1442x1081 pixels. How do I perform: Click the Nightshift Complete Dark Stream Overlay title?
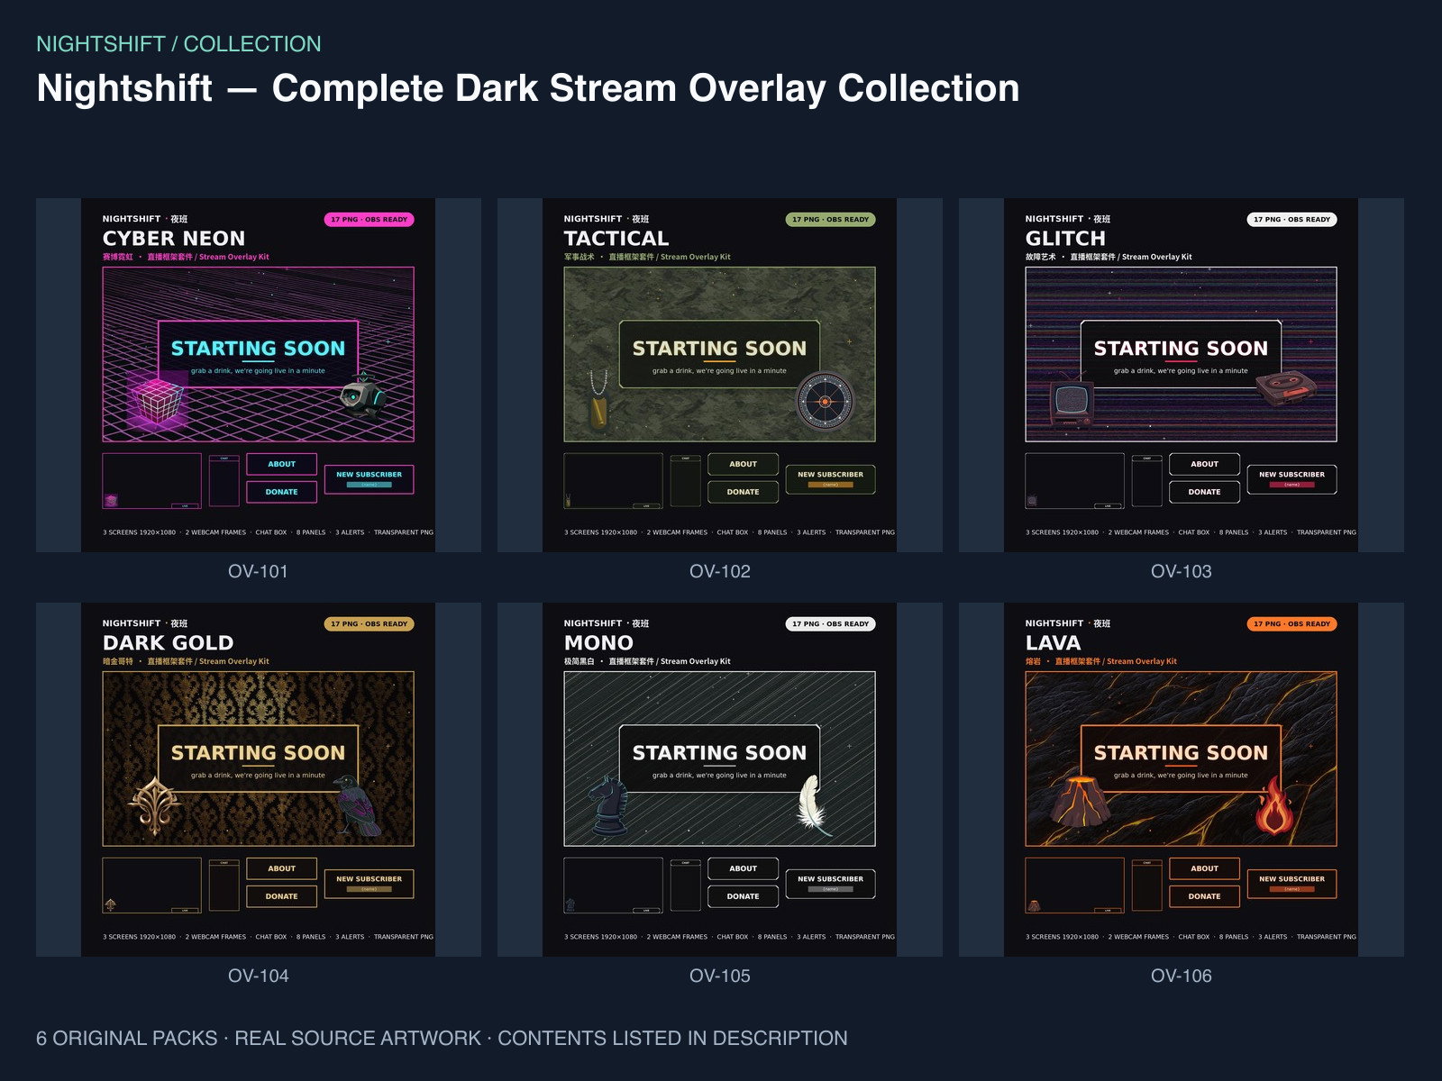528,88
